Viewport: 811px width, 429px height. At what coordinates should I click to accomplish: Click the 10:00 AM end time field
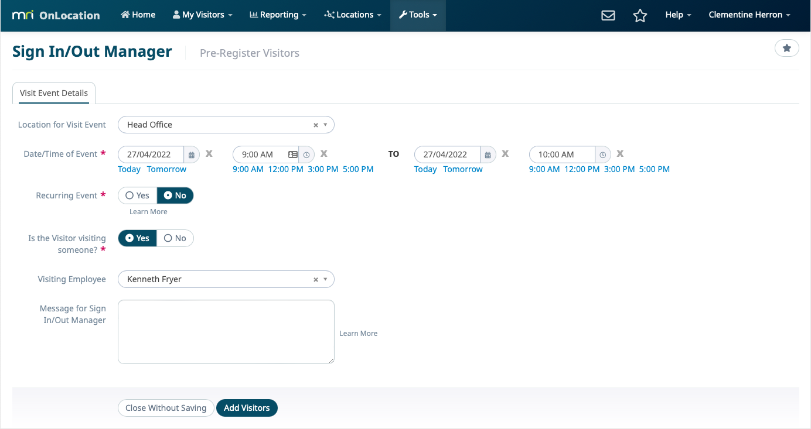coord(563,155)
